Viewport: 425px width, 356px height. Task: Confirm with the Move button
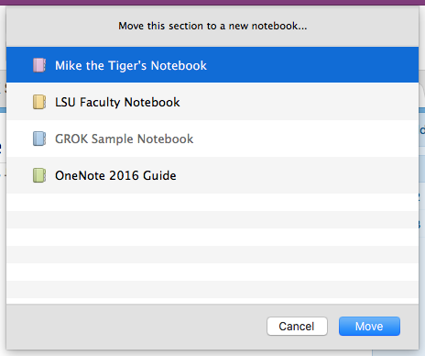point(369,327)
